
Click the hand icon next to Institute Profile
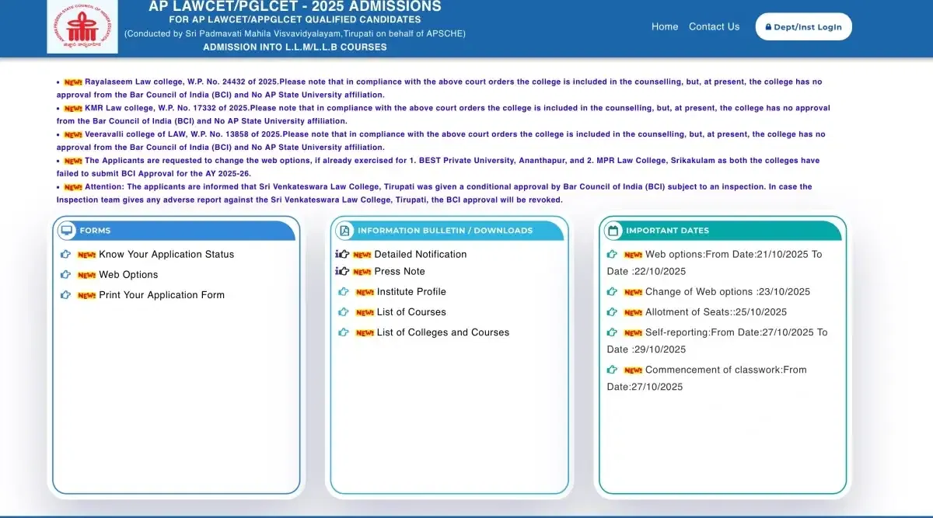click(x=344, y=292)
